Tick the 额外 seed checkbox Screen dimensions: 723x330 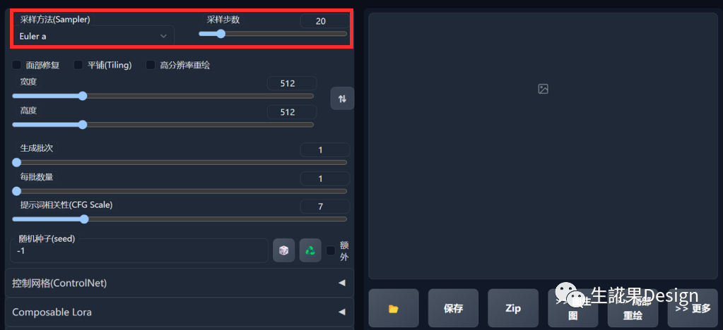click(331, 250)
